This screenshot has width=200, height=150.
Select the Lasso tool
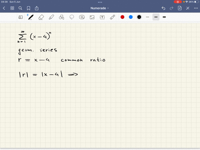click(72, 17)
